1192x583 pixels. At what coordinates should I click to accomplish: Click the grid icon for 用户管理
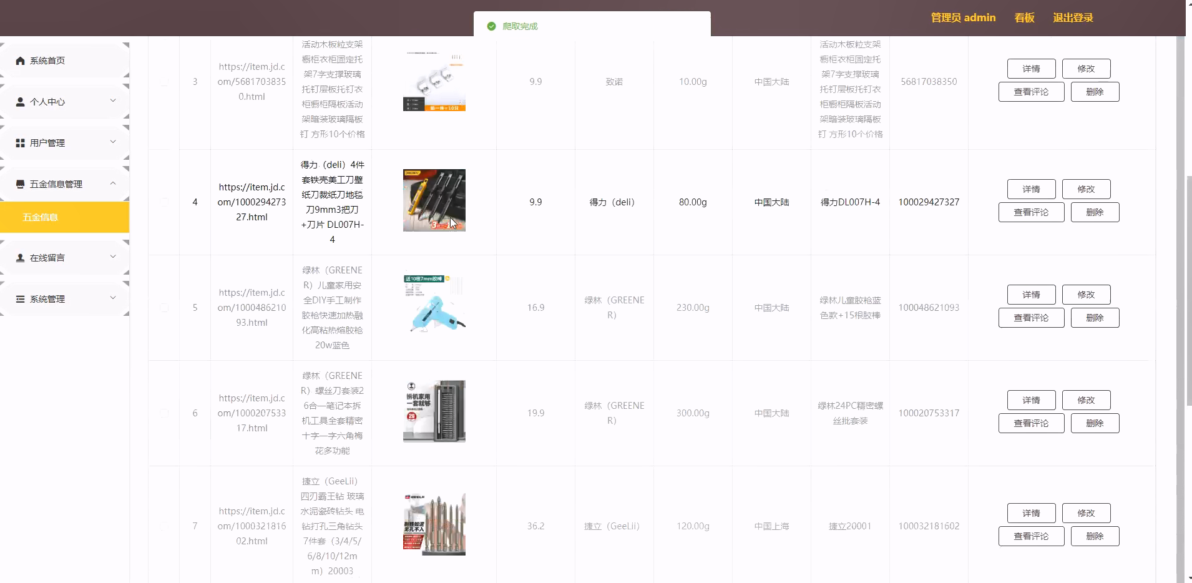point(19,142)
